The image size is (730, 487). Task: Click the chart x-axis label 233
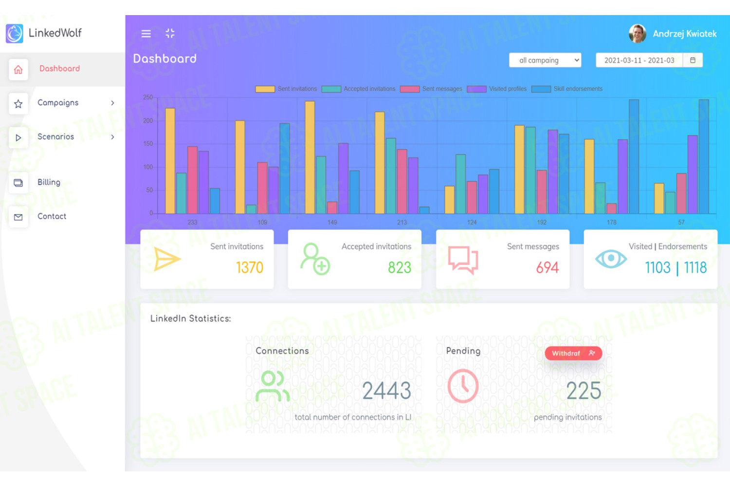193,222
